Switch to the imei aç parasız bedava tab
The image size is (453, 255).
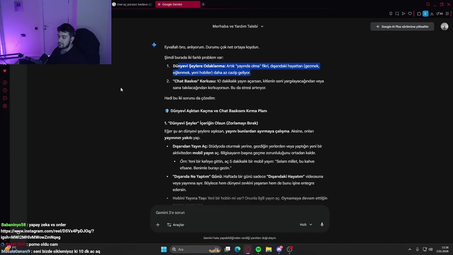point(132,4)
